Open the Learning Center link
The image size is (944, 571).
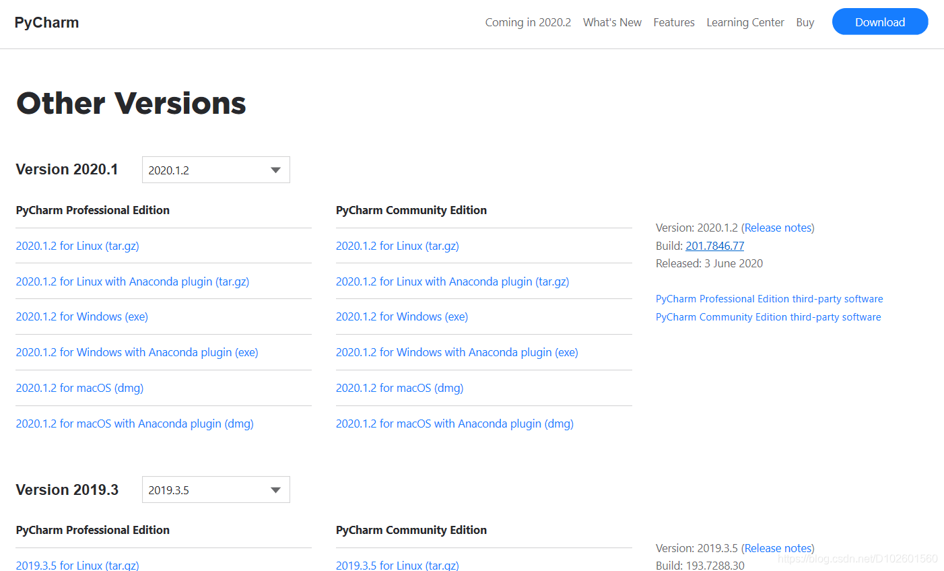(x=745, y=22)
